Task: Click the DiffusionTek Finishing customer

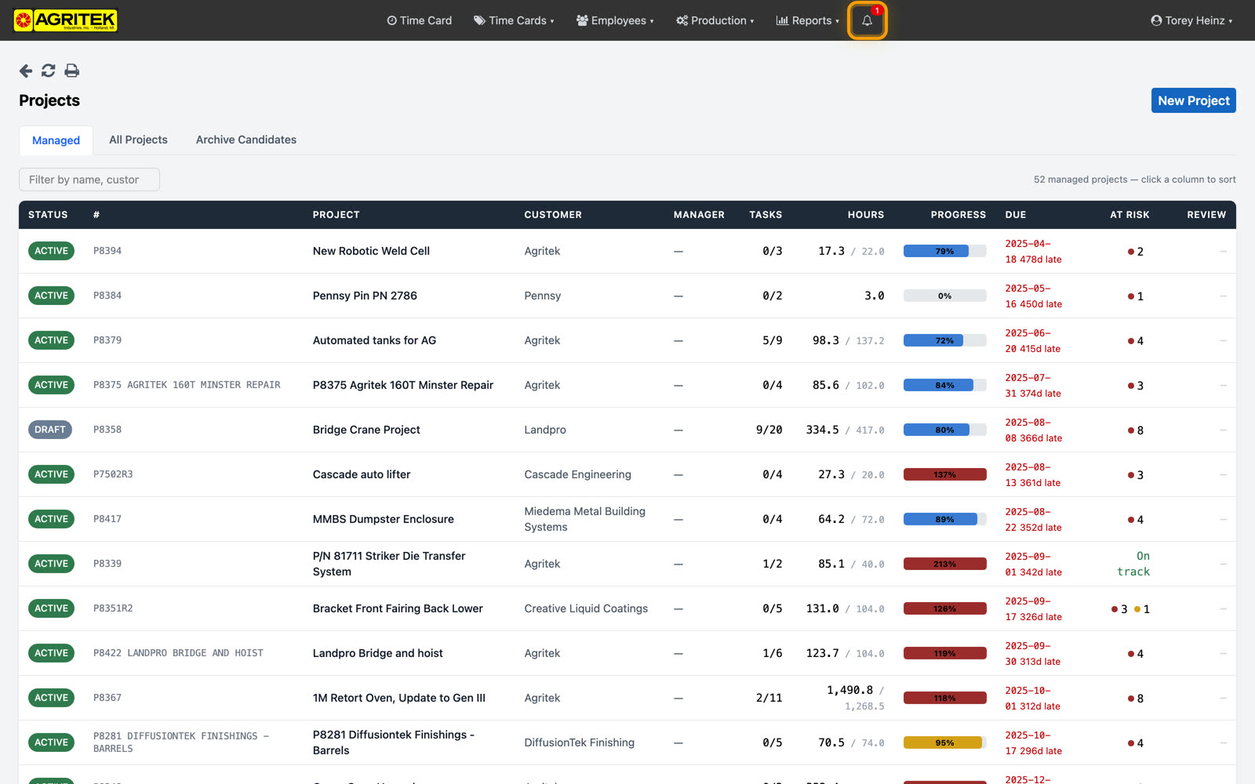Action: 579,742
